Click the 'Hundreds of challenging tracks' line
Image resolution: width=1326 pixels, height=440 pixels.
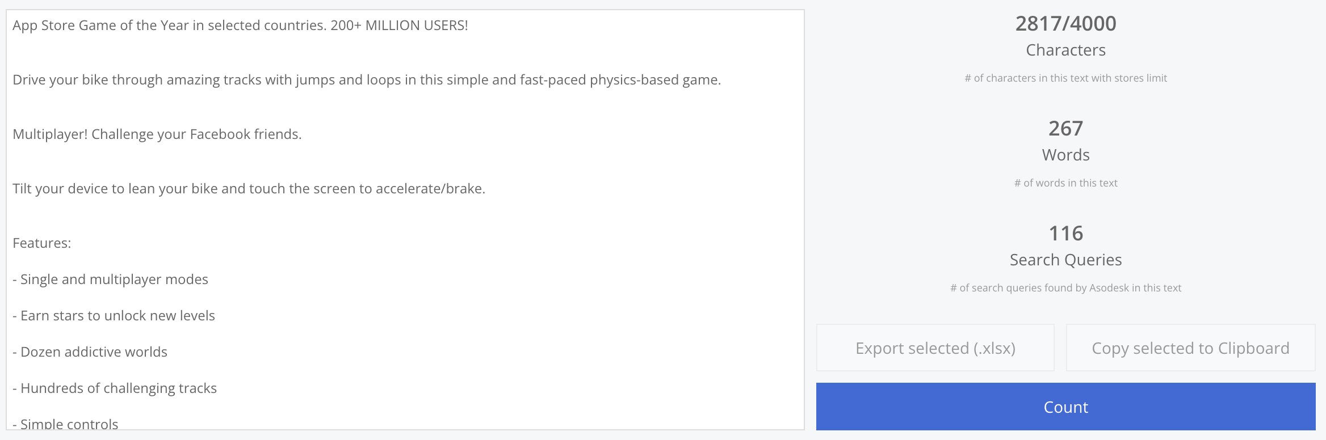tap(115, 388)
